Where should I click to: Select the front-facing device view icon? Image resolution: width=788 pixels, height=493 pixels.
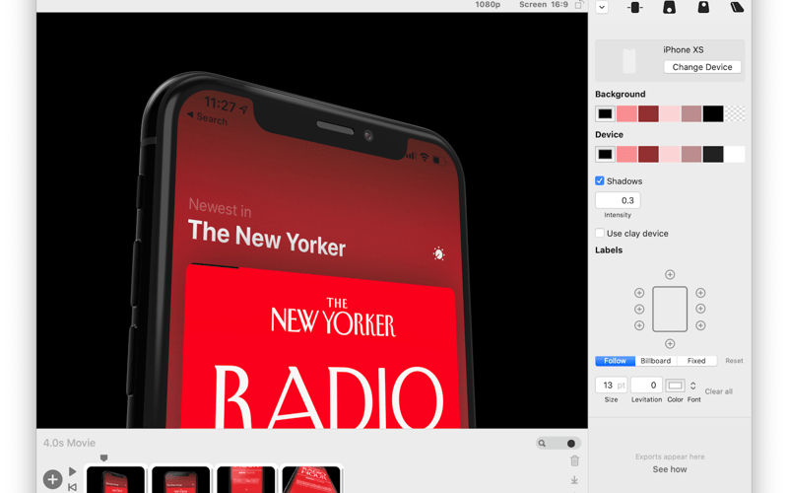tap(635, 7)
